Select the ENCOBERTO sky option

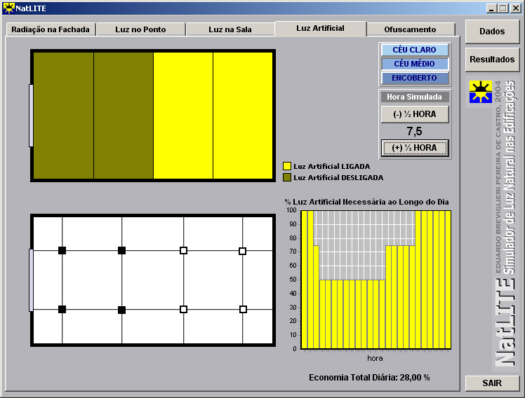[414, 78]
